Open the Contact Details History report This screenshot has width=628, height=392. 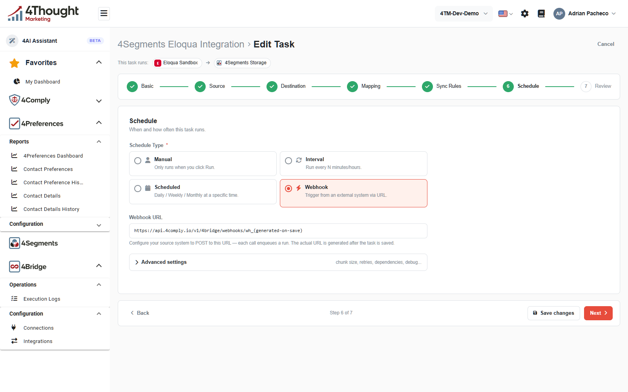(51, 209)
